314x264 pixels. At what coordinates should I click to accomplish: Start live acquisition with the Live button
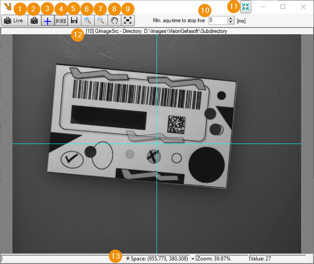point(15,20)
